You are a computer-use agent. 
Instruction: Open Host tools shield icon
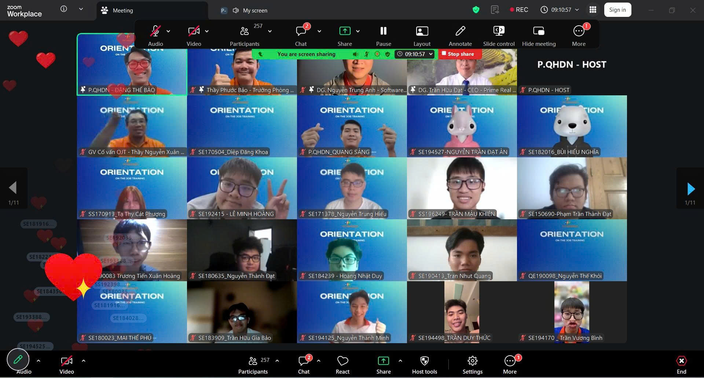click(x=424, y=361)
